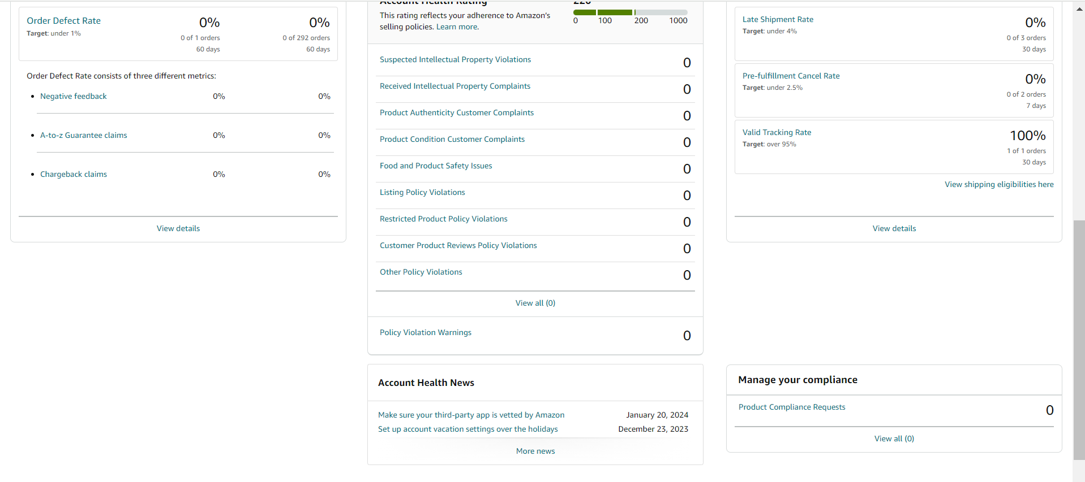Open Pre-fulfillment Cancel Rate link
This screenshot has width=1085, height=482.
791,76
